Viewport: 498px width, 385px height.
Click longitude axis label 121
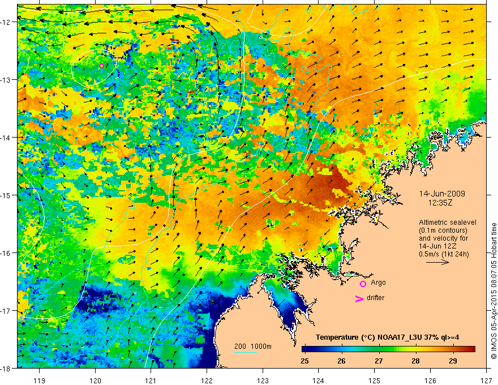[151, 380]
